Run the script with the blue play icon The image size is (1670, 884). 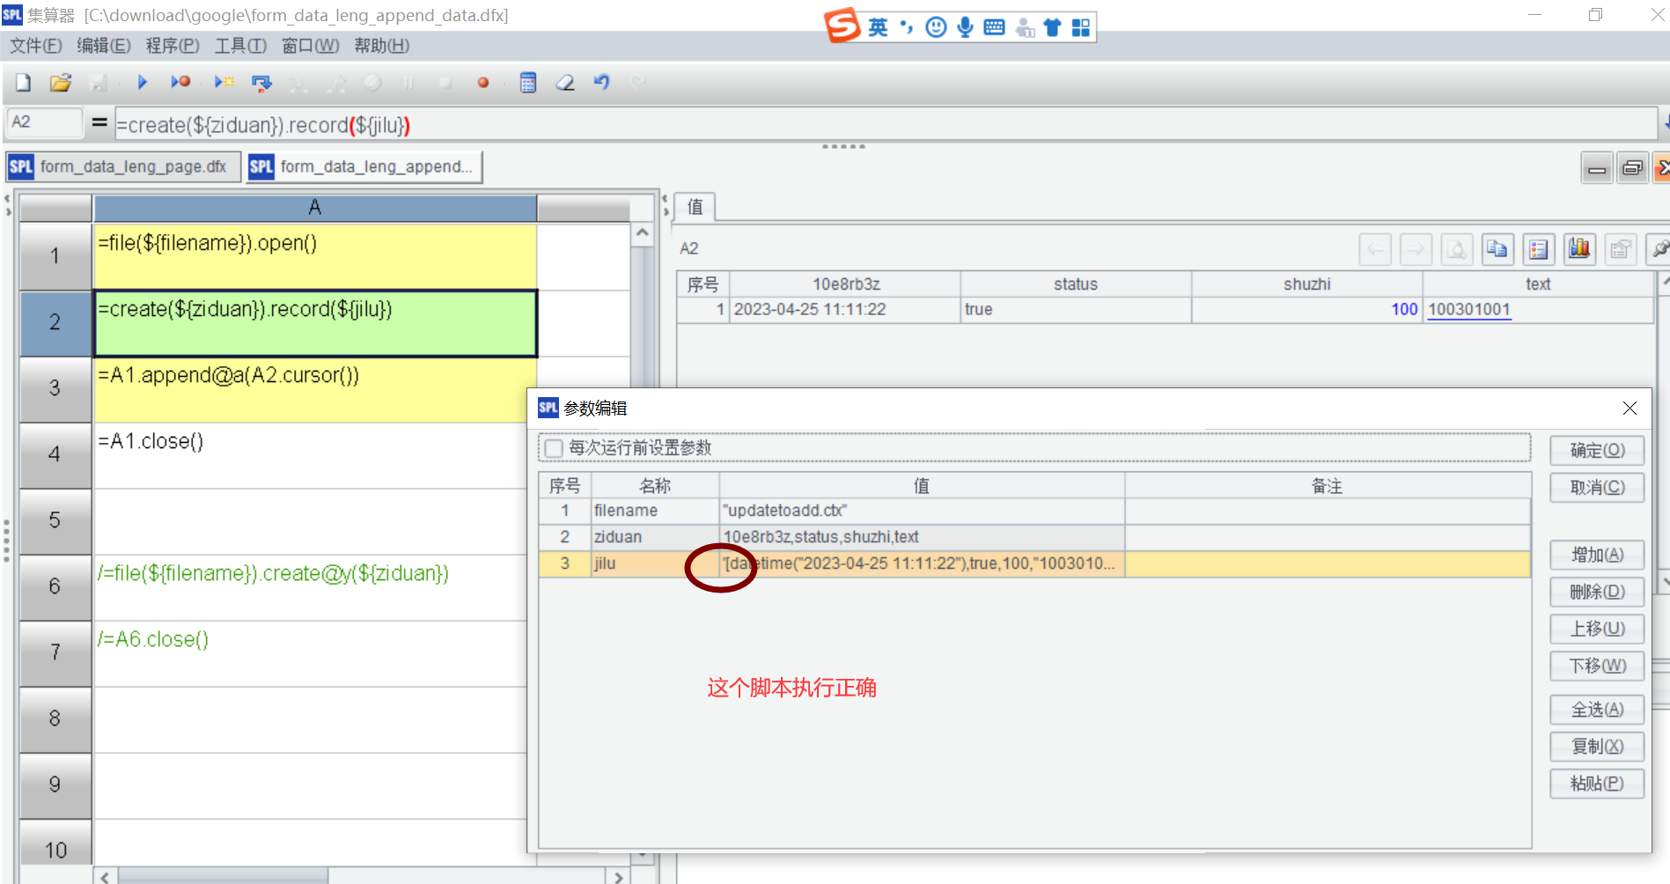coord(142,83)
